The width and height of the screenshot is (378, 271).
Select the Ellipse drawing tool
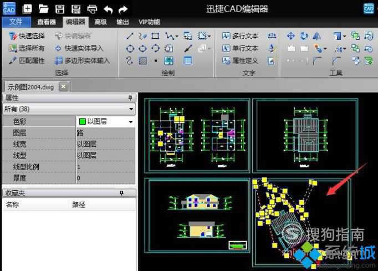tap(142, 48)
